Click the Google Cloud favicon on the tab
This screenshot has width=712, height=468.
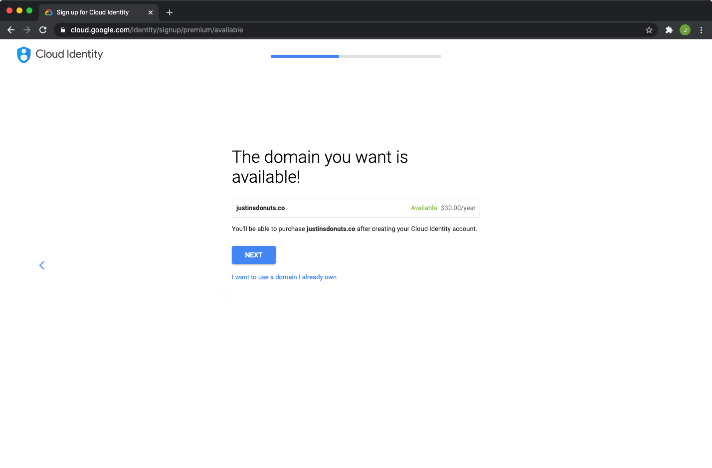pos(49,12)
